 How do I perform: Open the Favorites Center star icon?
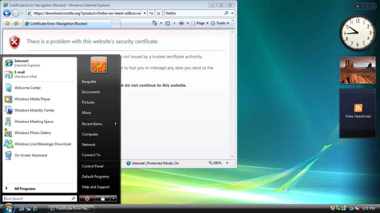[7, 23]
